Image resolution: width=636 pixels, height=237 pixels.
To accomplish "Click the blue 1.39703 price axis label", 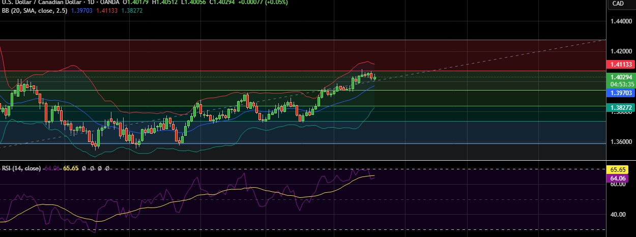I will point(620,93).
